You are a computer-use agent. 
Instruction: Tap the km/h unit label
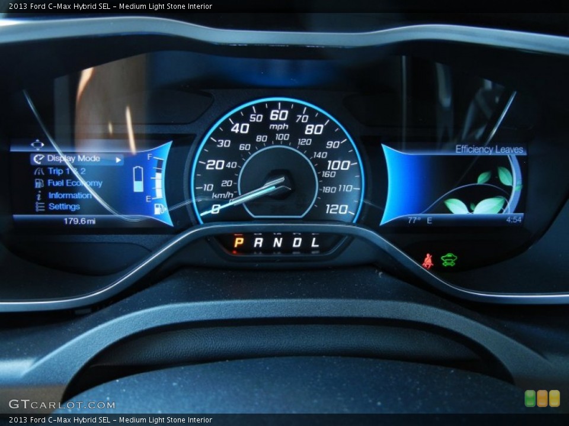(x=222, y=195)
